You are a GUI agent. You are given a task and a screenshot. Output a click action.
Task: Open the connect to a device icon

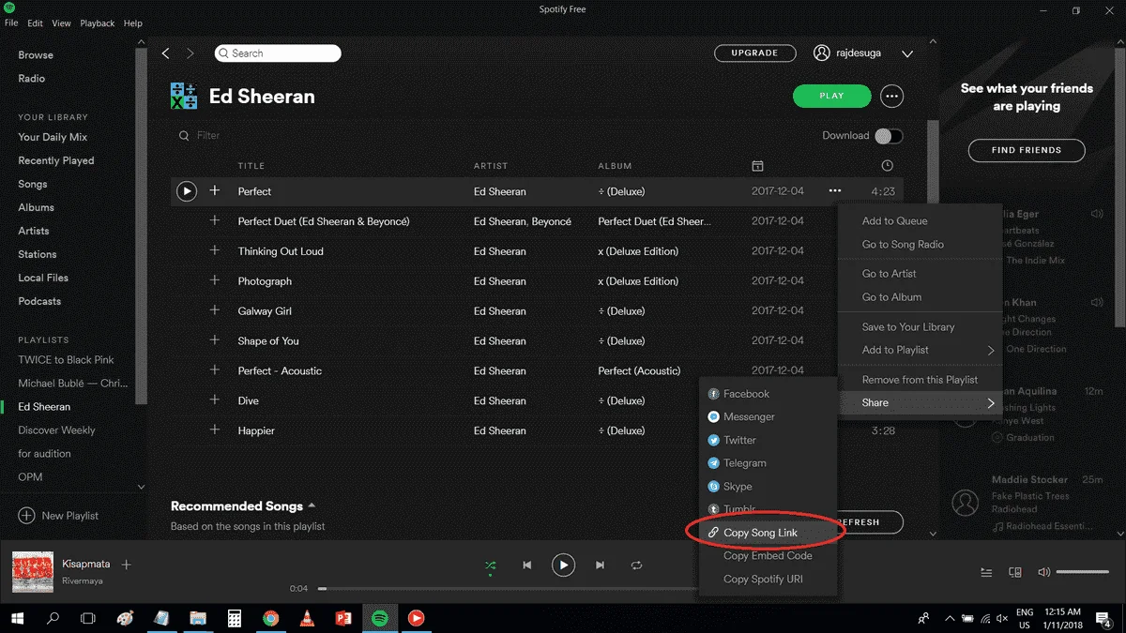pos(1014,572)
